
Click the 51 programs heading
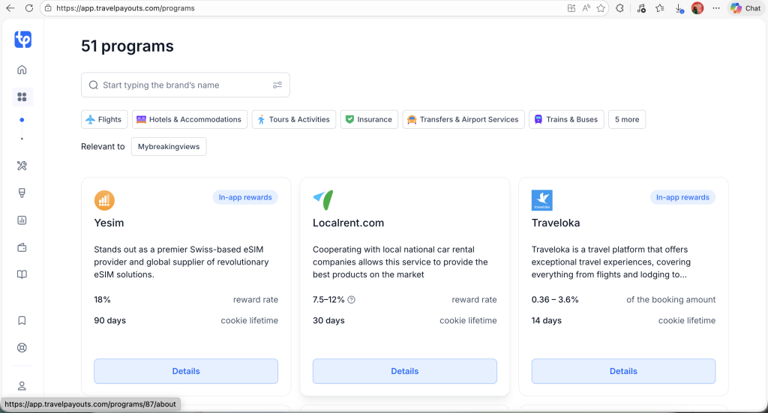tap(127, 46)
